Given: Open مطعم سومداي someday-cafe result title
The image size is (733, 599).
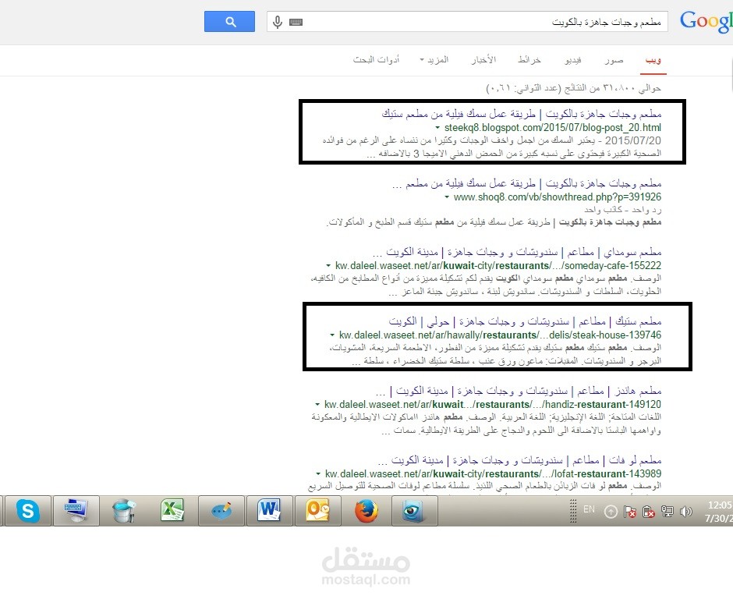Looking at the screenshot, I should [517, 253].
